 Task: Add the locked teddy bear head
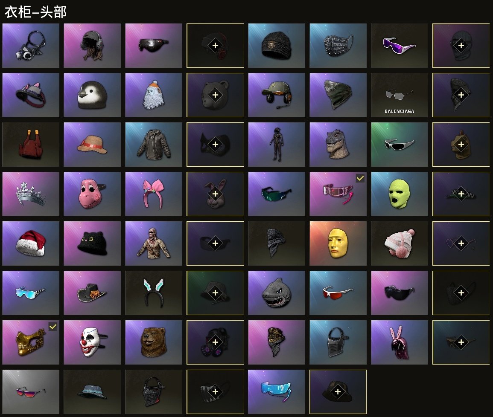[x=216, y=95]
